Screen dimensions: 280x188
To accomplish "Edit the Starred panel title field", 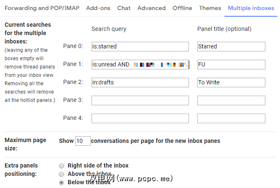I will tap(231, 46).
